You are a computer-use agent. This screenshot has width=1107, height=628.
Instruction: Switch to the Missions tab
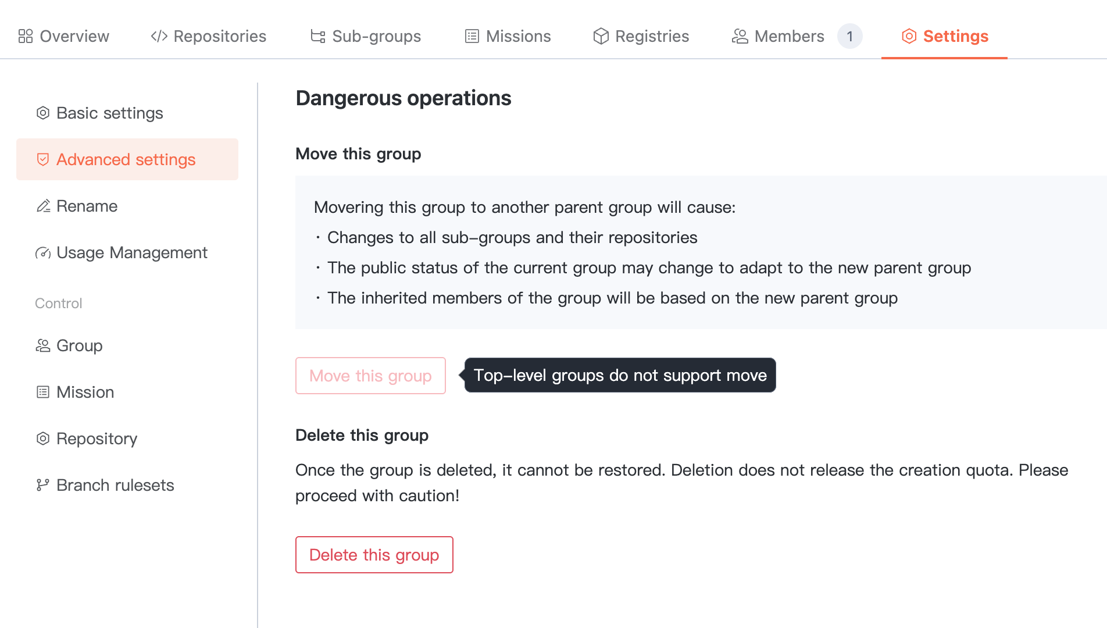517,36
